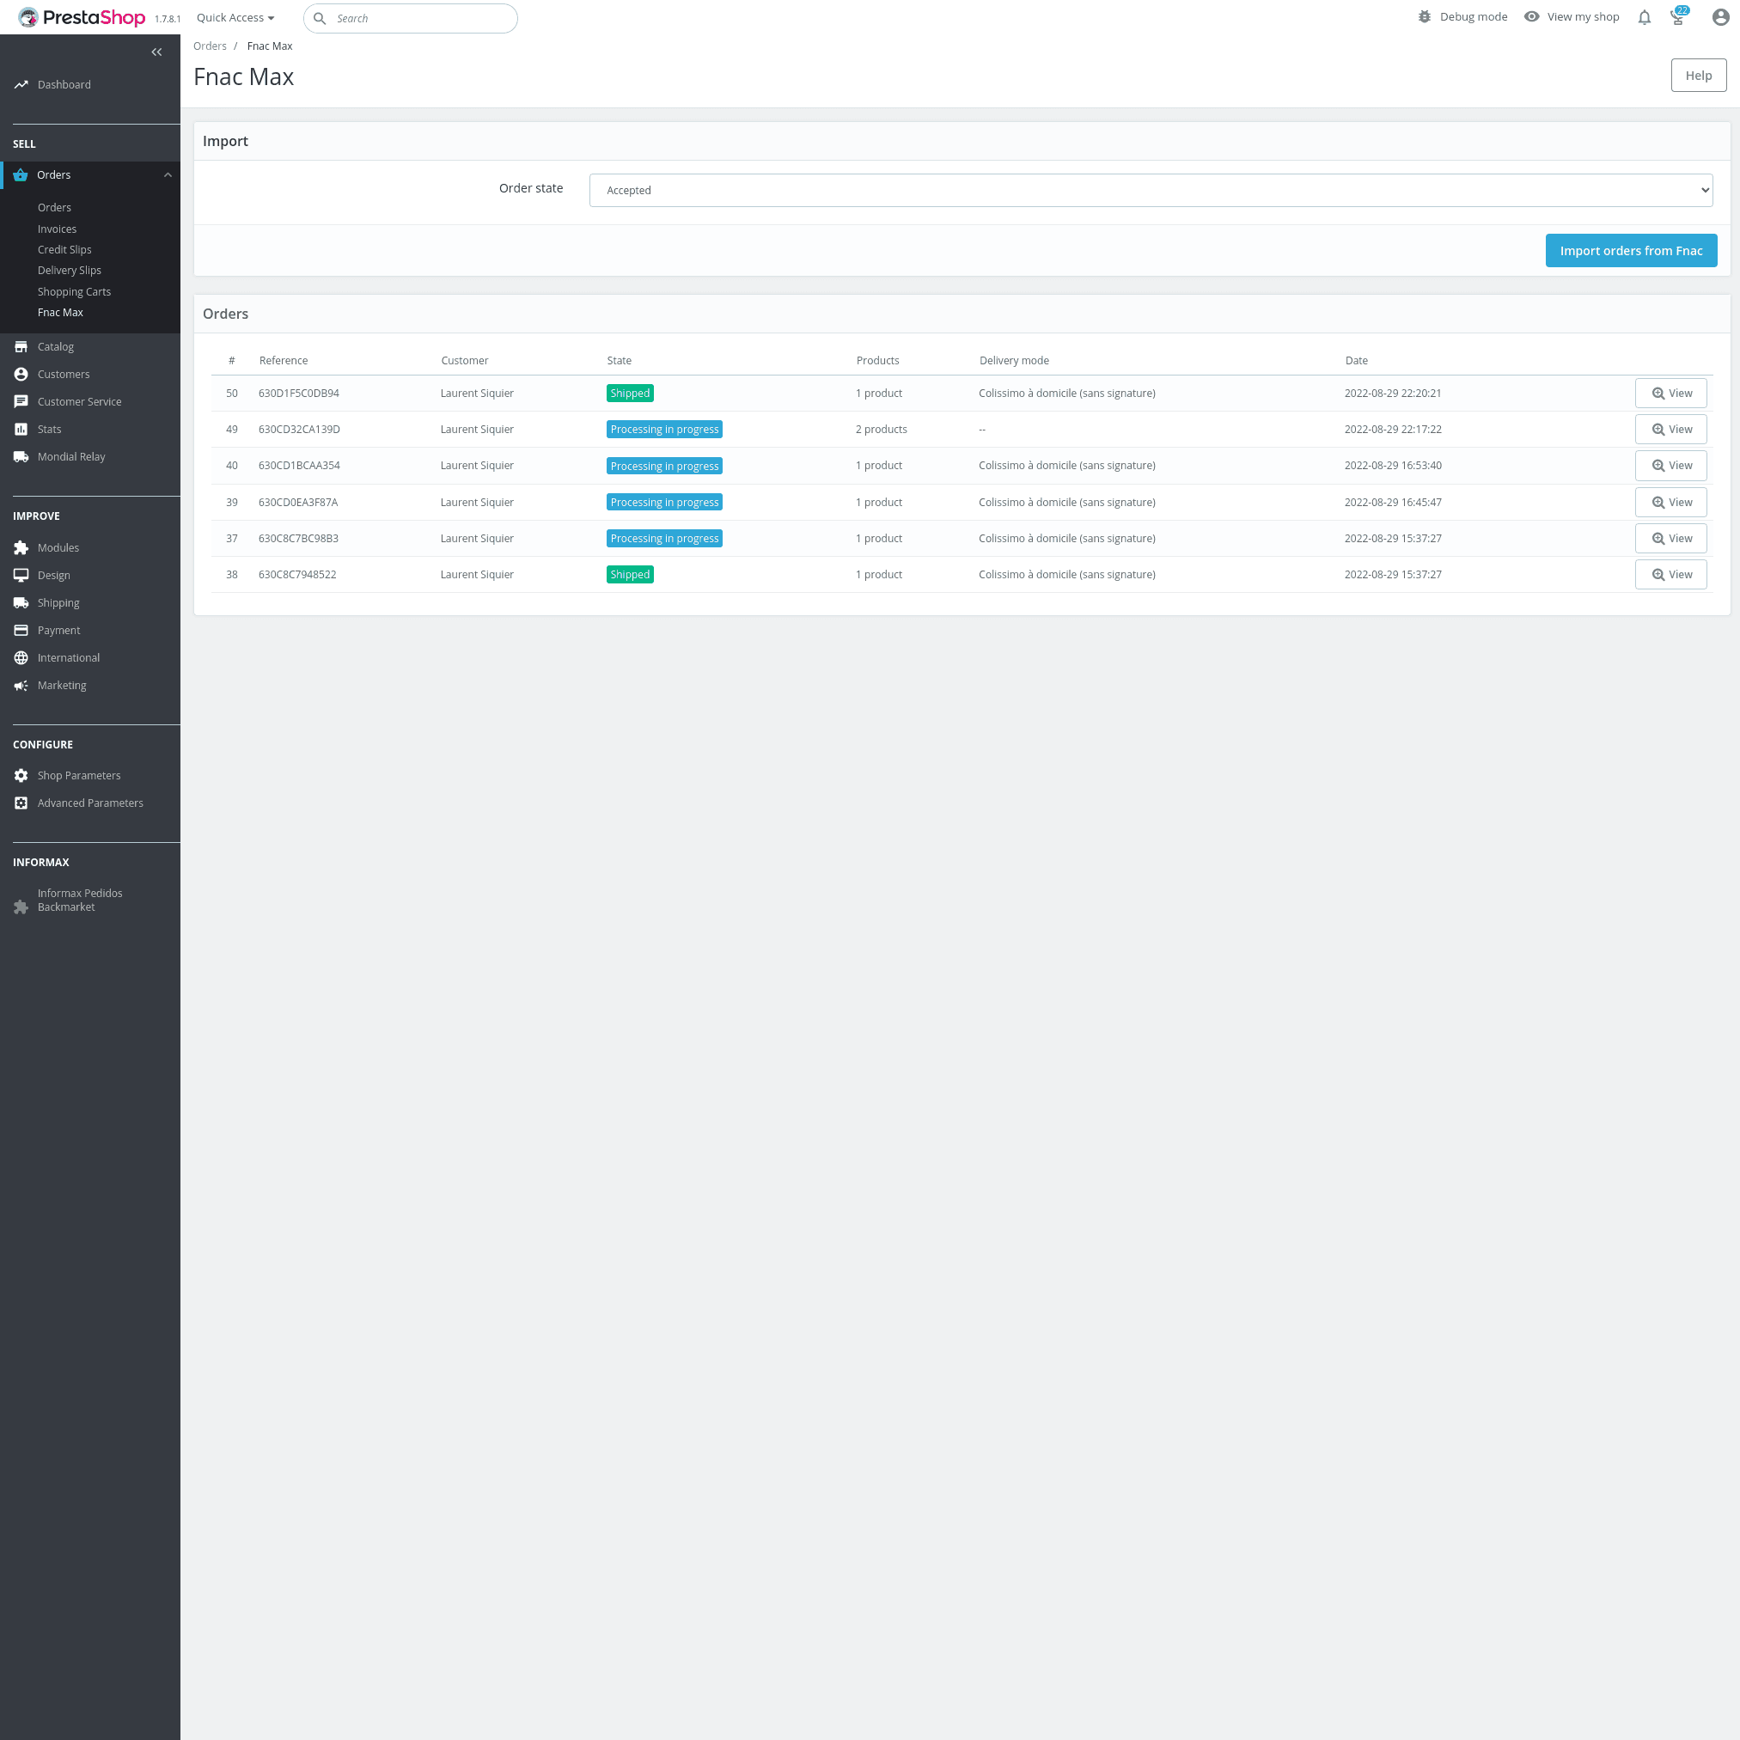Viewport: 1740px width, 1740px height.
Task: Open the user profile avatar icon
Action: point(1719,18)
